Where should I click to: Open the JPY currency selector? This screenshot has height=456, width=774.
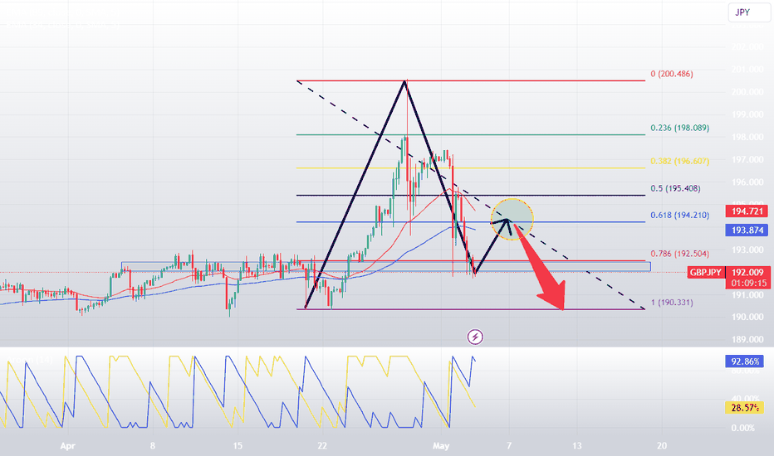[x=749, y=12]
